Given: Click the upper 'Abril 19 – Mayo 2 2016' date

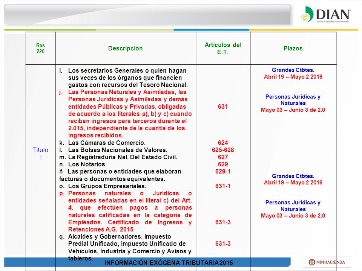Looking at the screenshot, I should [293, 77].
